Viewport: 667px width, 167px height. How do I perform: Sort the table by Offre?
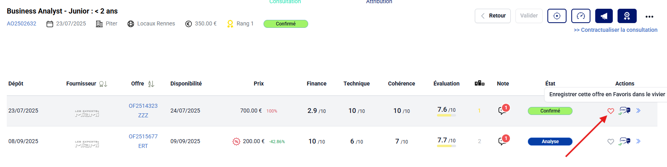coord(151,84)
